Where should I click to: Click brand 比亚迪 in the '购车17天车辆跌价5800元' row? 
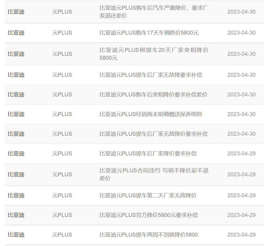click(16, 33)
